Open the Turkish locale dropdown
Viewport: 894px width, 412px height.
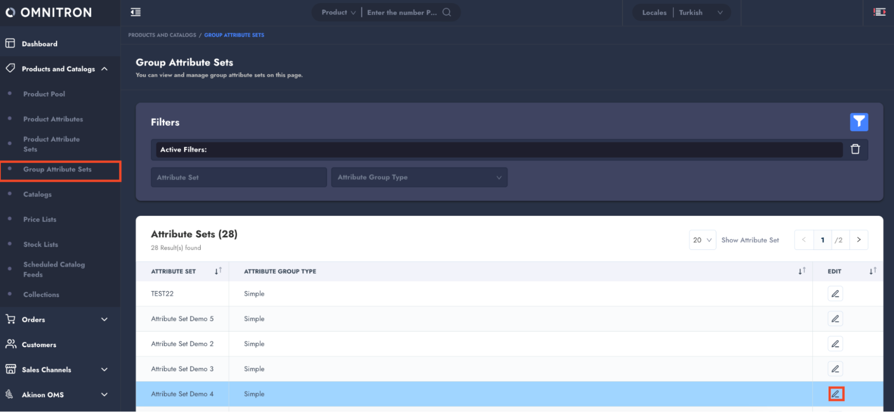[x=700, y=13]
